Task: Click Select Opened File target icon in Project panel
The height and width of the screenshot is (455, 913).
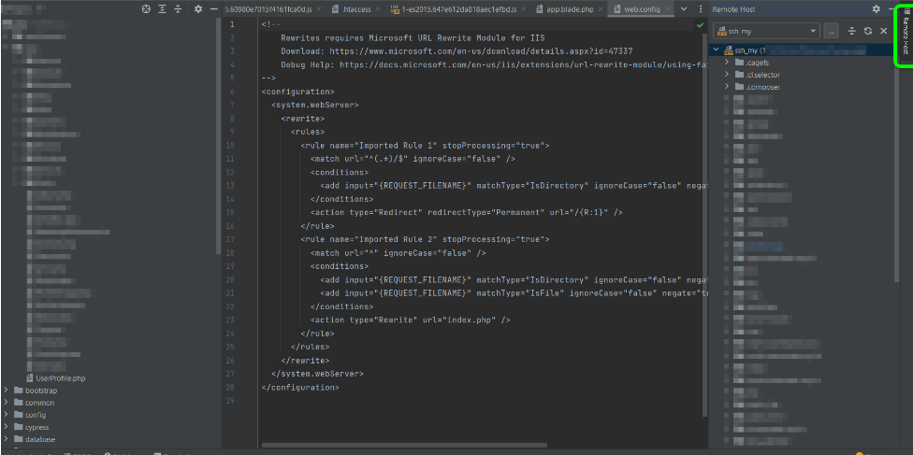Action: [x=146, y=9]
